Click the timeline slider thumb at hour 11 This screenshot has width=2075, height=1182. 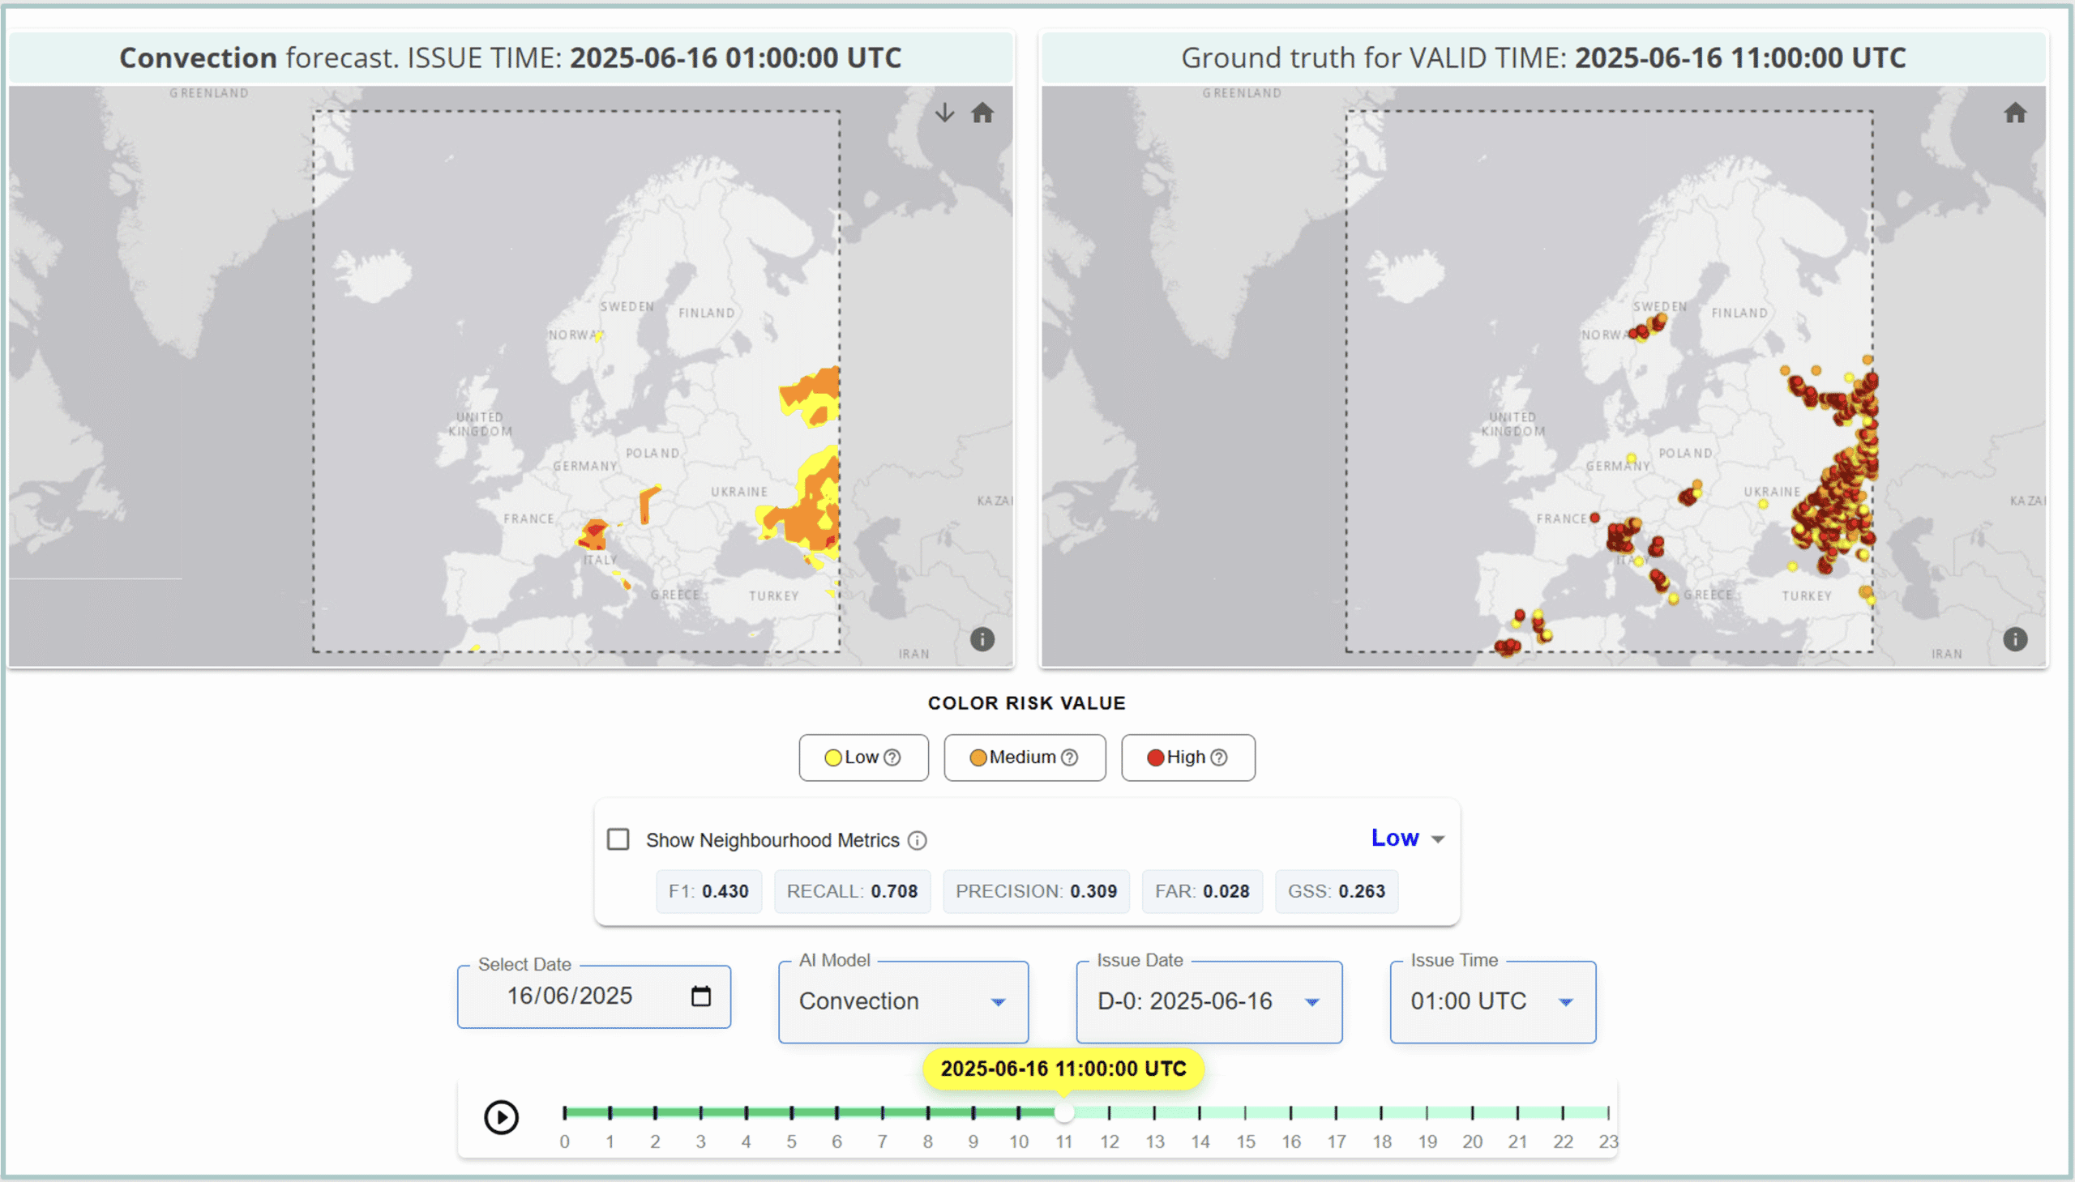coord(1064,1113)
